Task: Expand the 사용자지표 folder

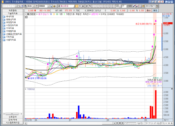Action: point(9,40)
